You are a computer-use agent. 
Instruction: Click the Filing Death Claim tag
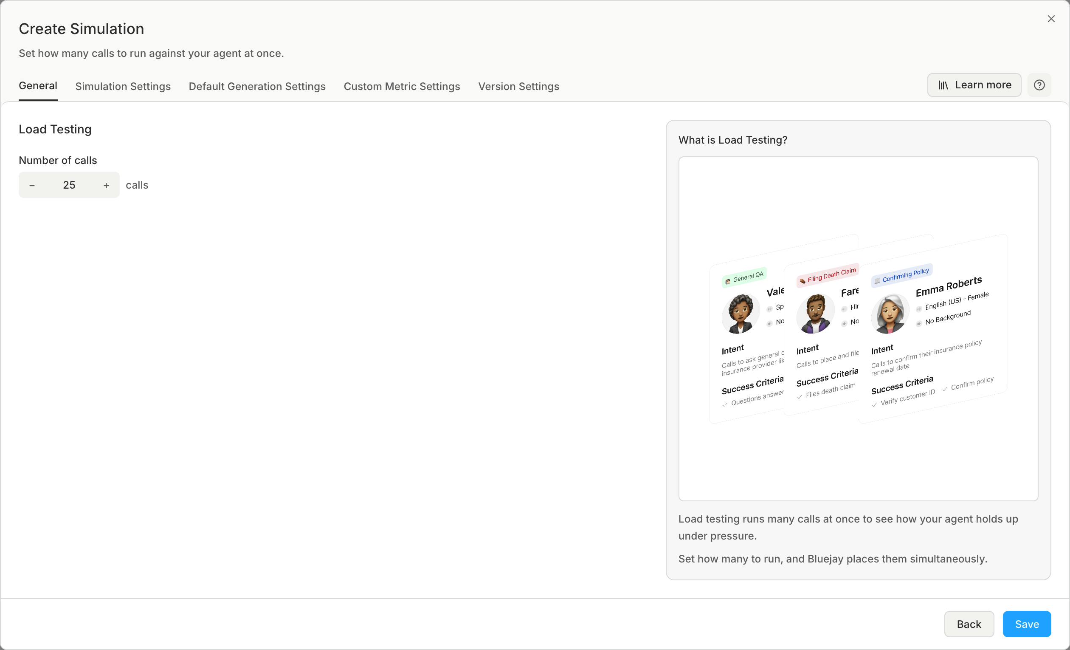coord(828,275)
